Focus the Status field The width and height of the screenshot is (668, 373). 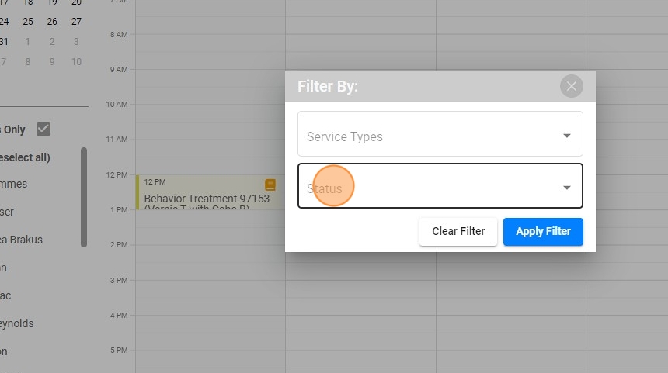pyautogui.click(x=427, y=186)
